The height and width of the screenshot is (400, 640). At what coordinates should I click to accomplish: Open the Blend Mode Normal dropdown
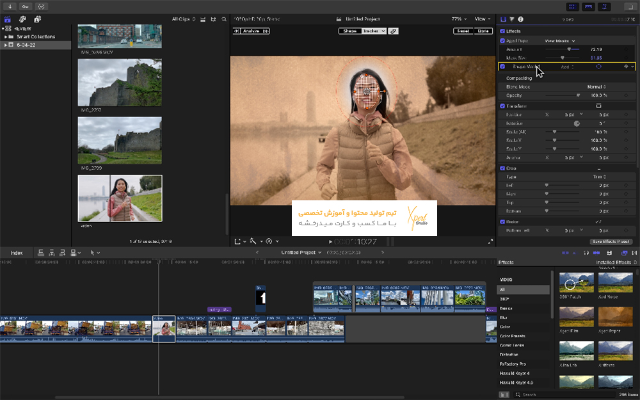596,87
